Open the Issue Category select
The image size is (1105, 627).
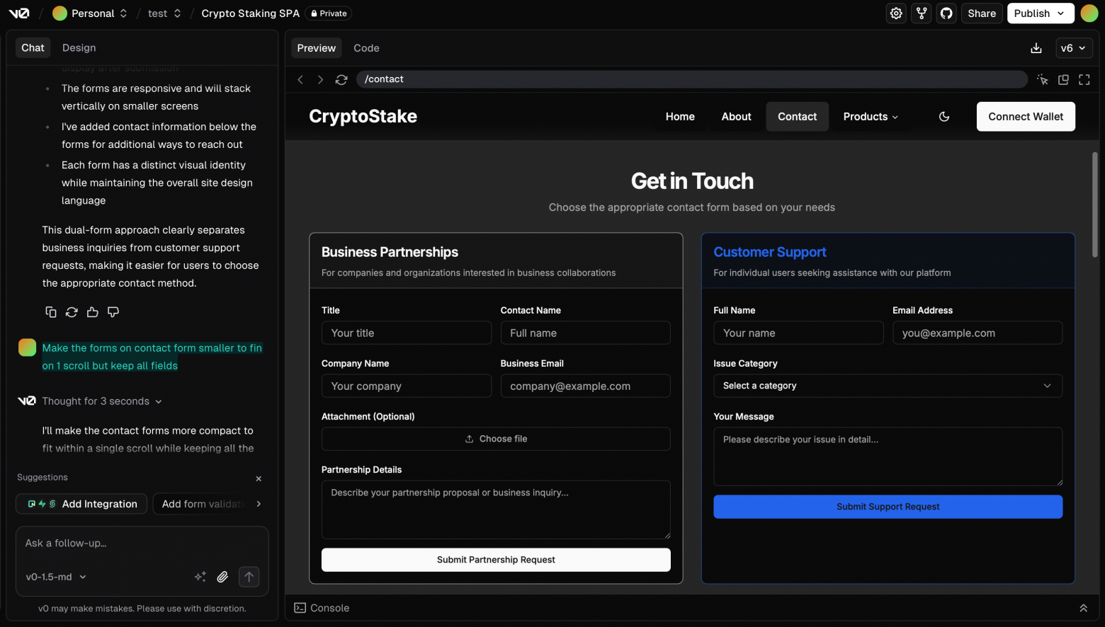(887, 386)
